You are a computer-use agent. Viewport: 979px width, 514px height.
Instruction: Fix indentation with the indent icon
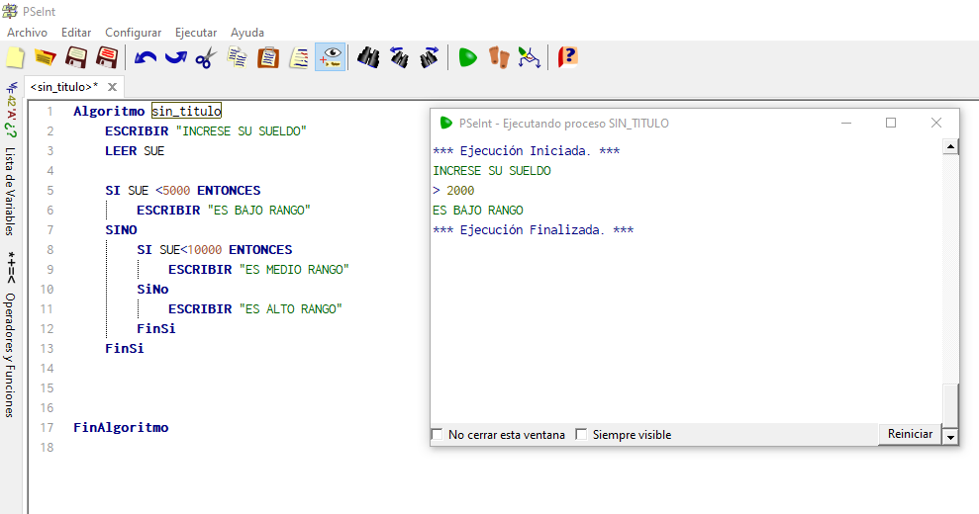[299, 58]
